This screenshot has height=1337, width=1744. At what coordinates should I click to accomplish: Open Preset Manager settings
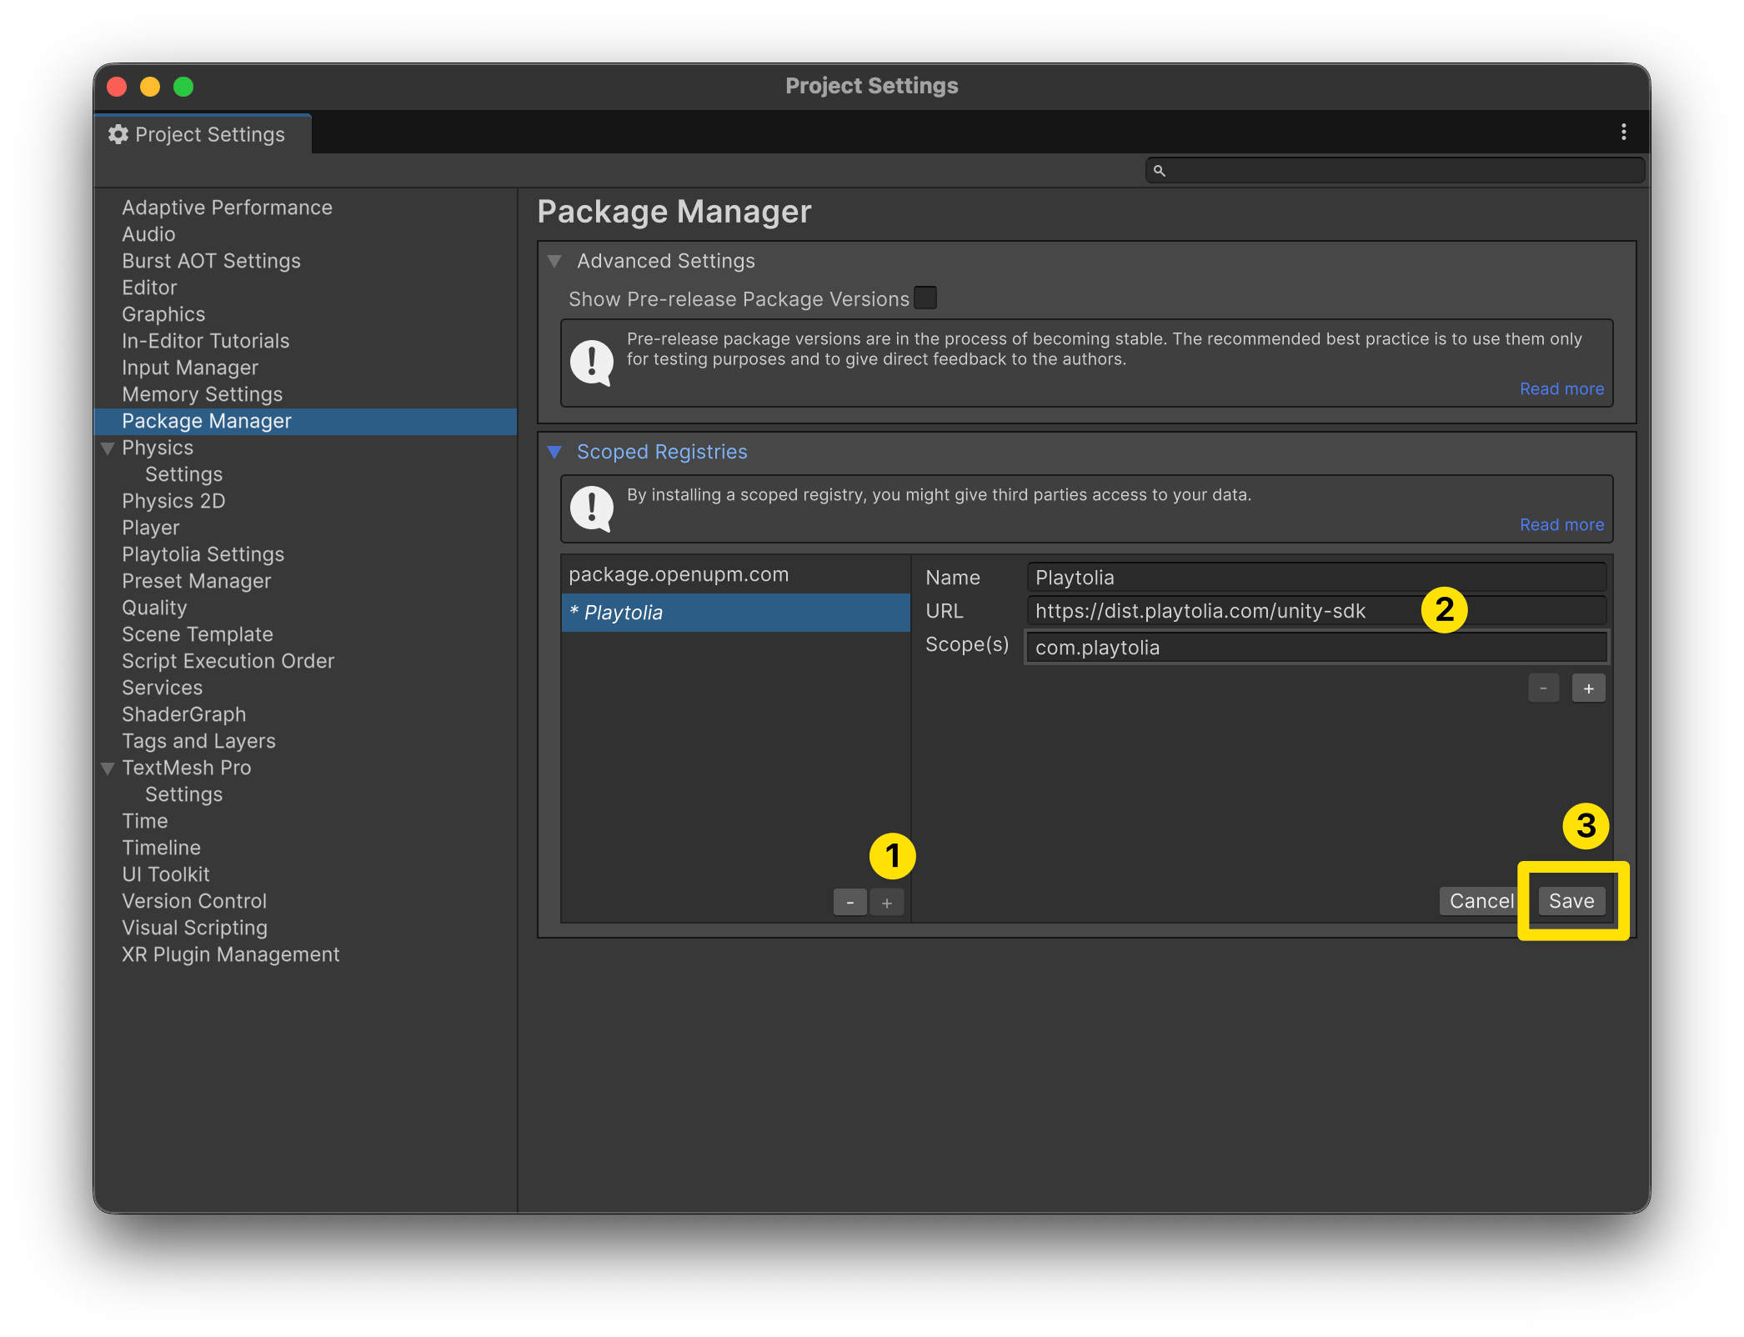pos(196,581)
